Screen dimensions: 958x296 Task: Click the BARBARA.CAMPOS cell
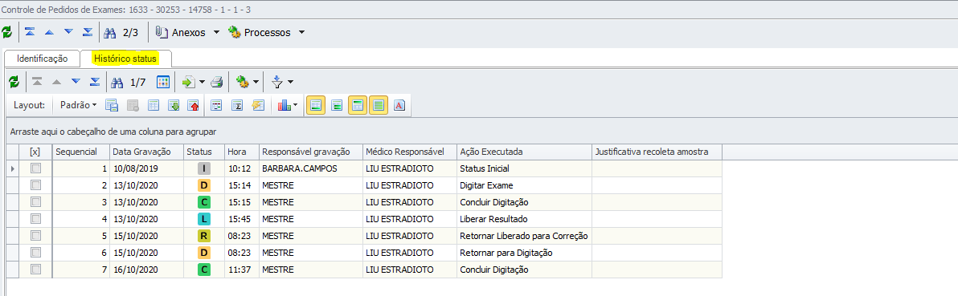pos(311,168)
